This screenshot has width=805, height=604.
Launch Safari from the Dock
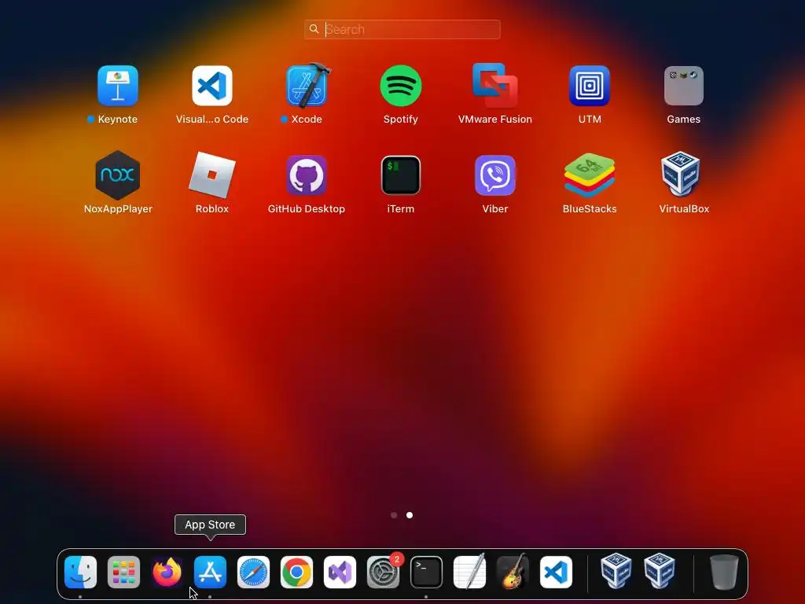[254, 572]
